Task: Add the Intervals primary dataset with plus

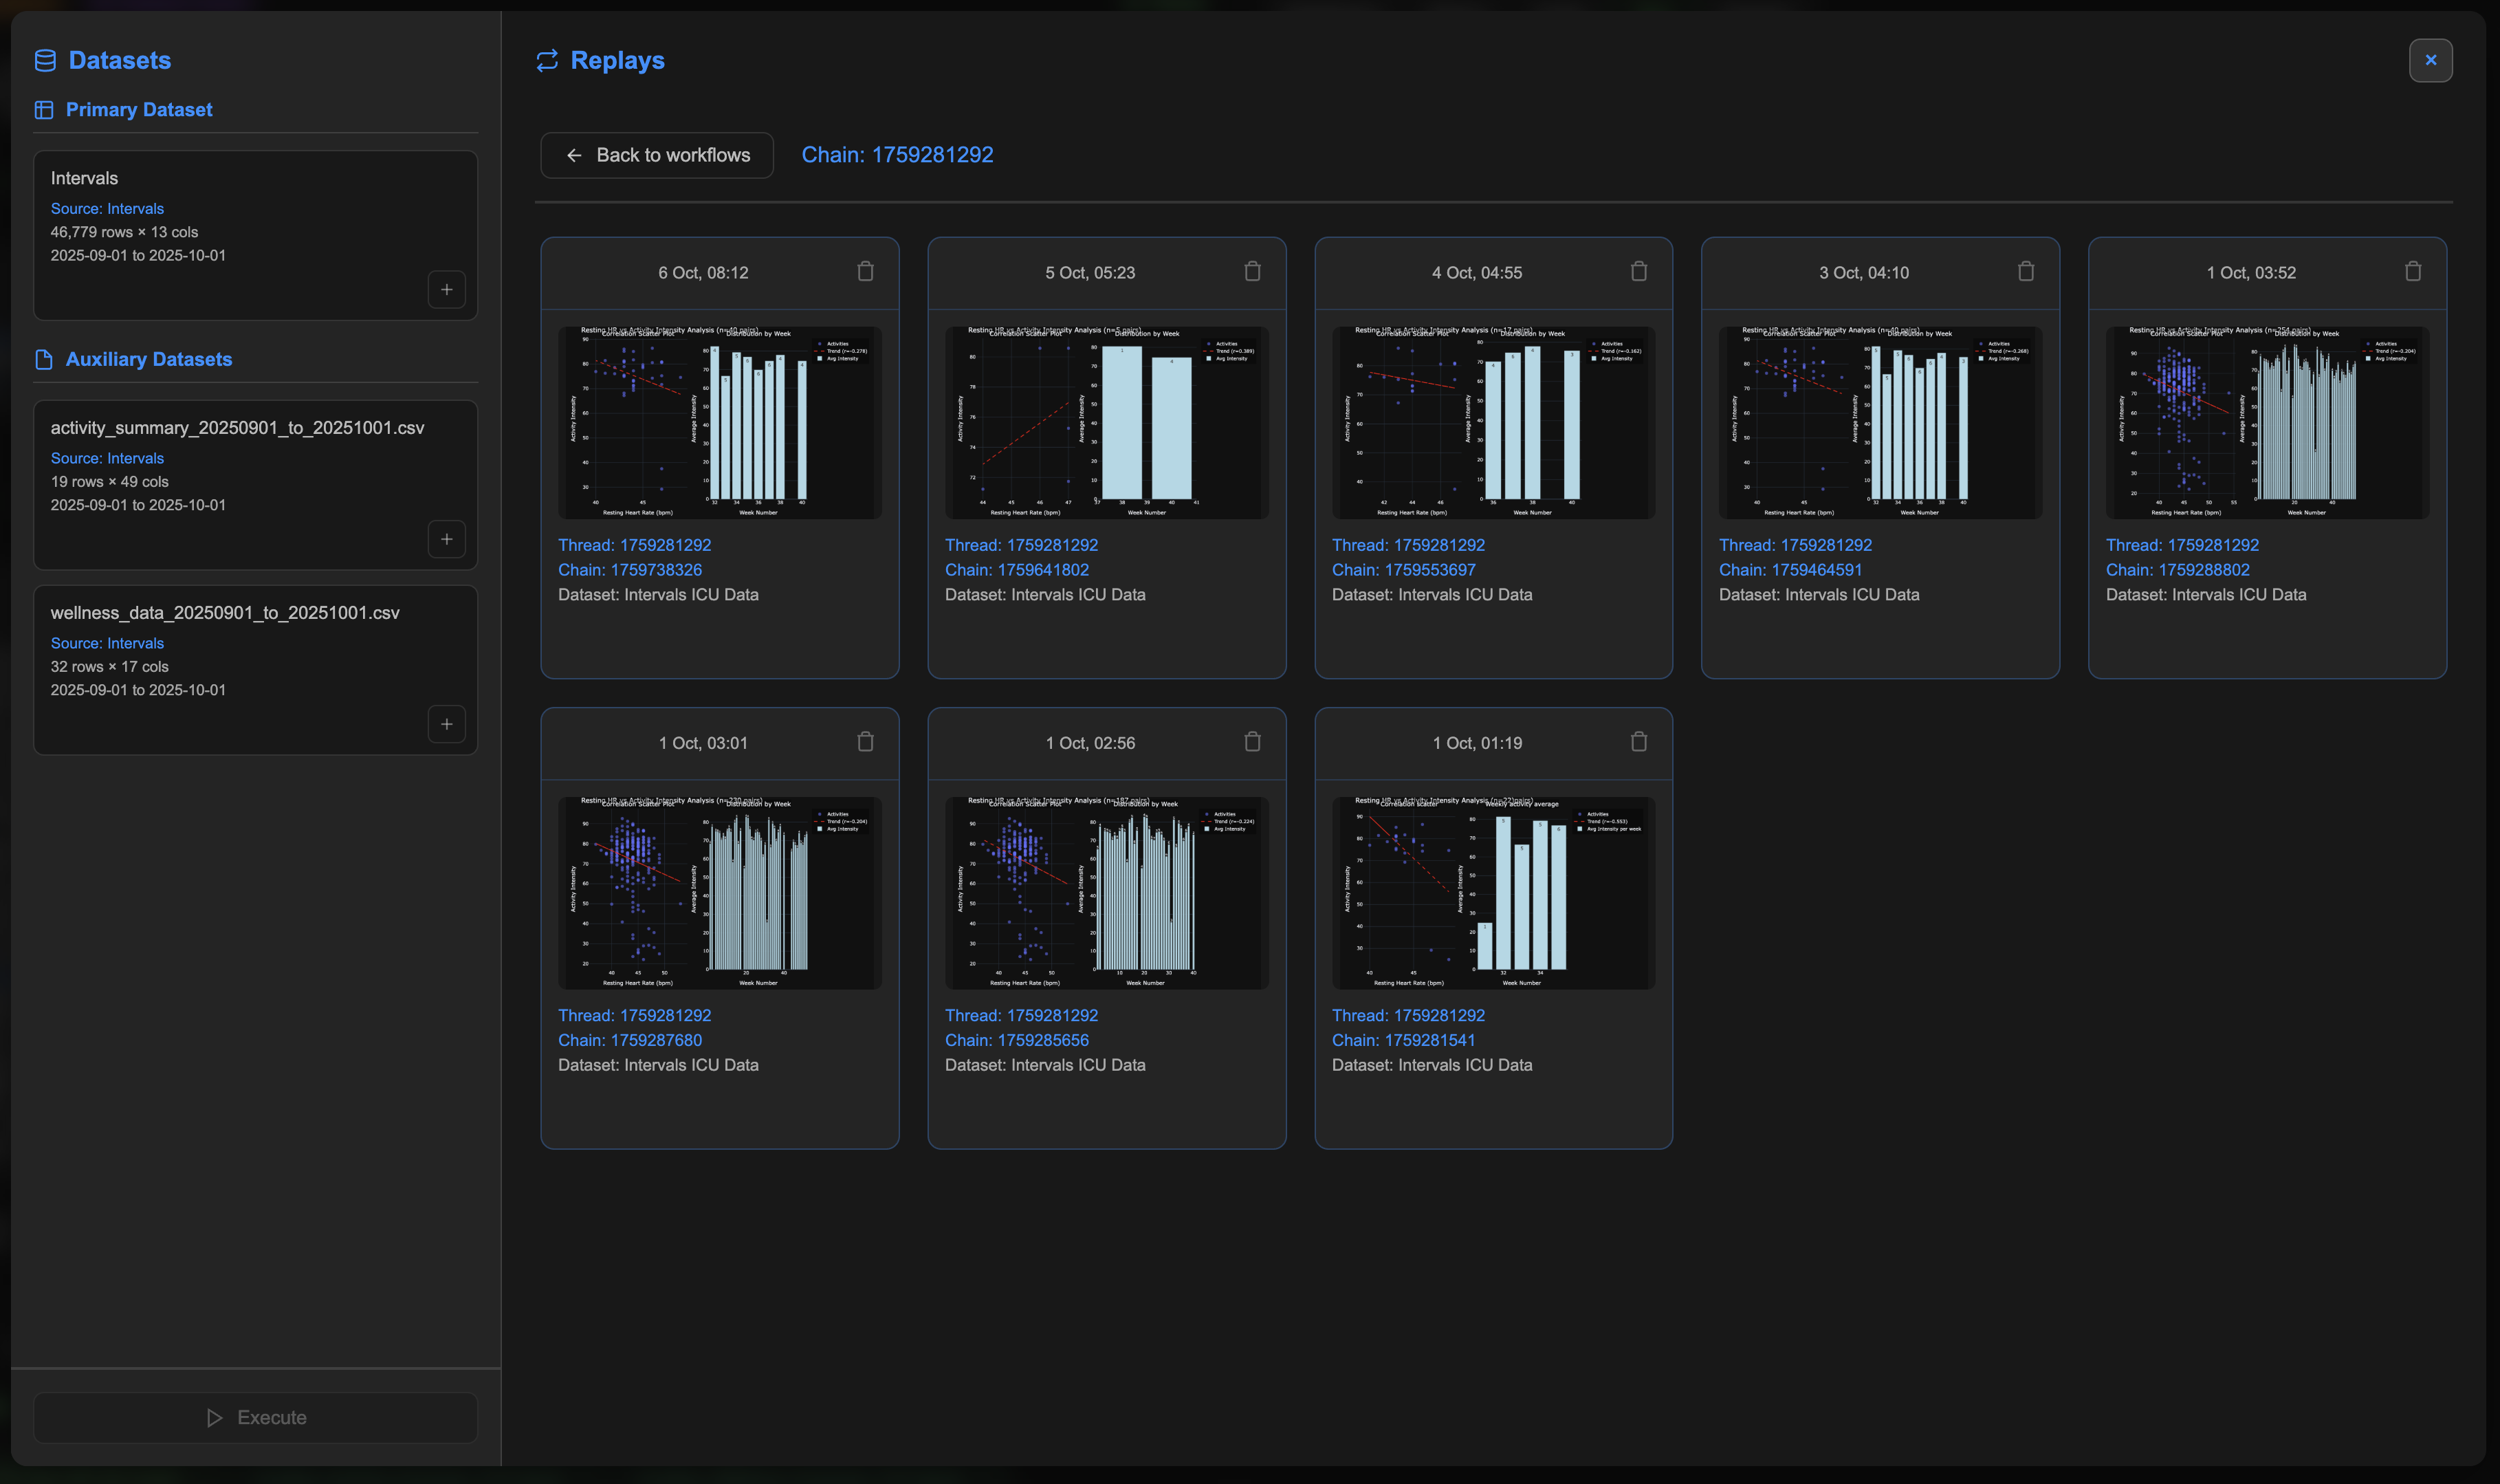Action: pos(446,290)
